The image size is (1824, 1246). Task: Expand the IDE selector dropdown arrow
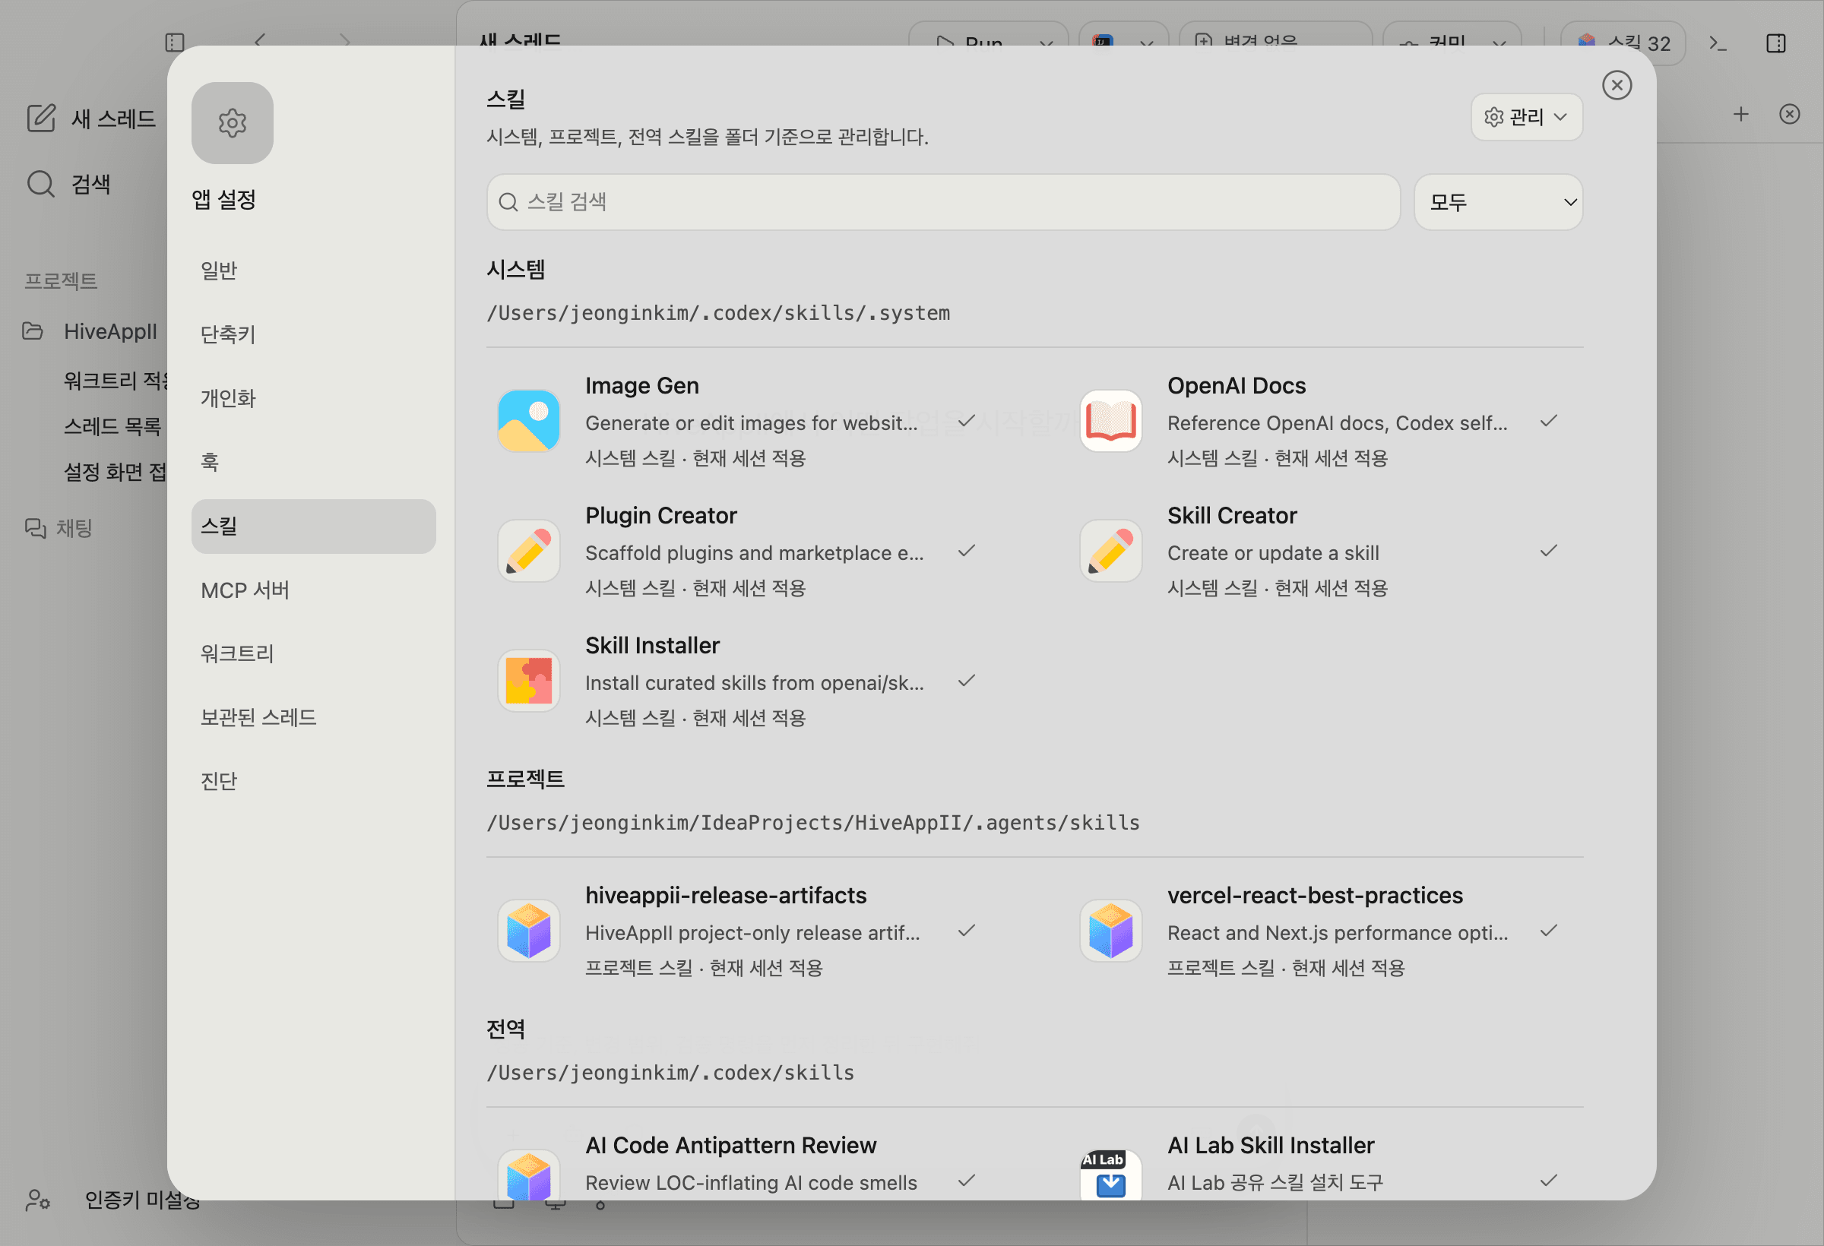point(1147,43)
